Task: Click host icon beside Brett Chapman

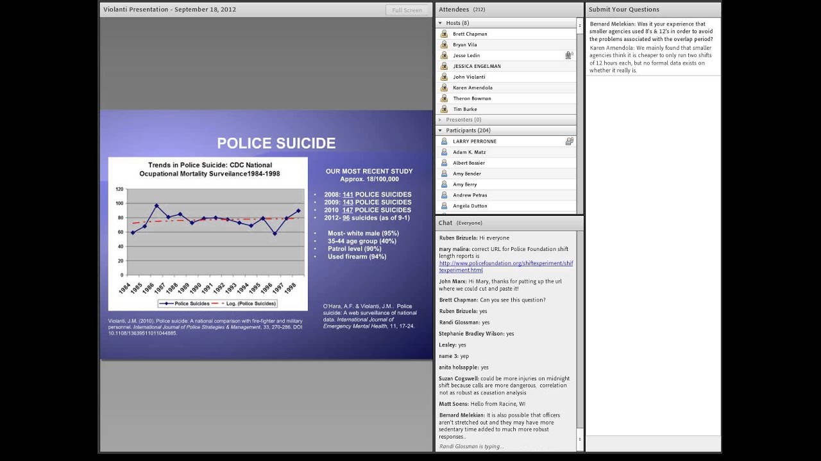Action: coord(444,34)
